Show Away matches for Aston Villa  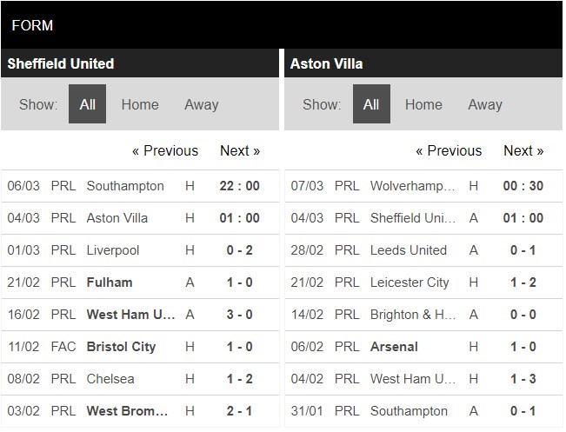(485, 104)
